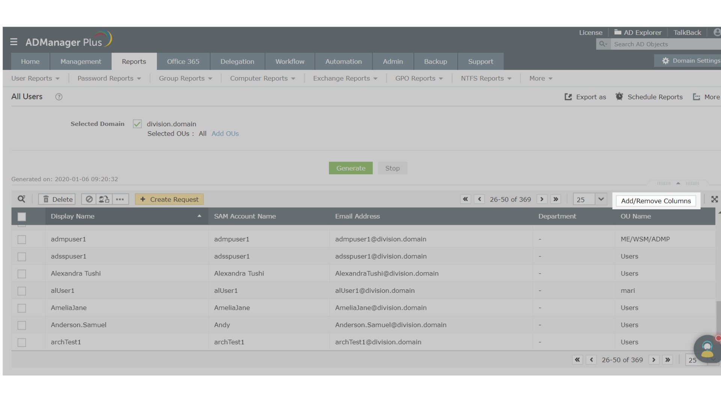The image size is (721, 406).
Task: Open the more actions ellipsis button
Action: pyautogui.click(x=120, y=199)
